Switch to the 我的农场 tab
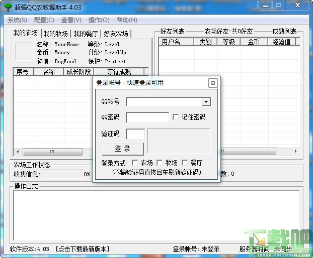 click(x=26, y=33)
